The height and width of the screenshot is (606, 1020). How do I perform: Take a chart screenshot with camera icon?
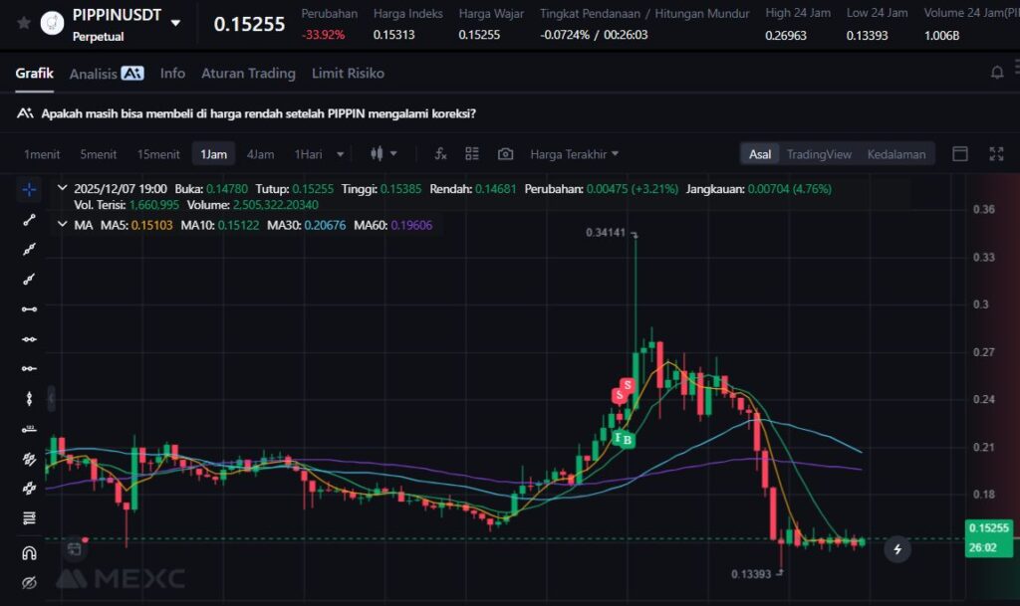(505, 154)
